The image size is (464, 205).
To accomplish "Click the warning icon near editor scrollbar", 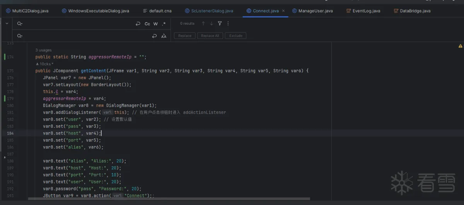I will (460, 46).
